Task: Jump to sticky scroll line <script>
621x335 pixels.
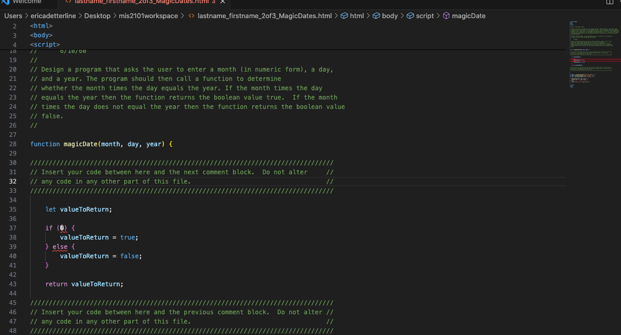Action: tap(45, 45)
